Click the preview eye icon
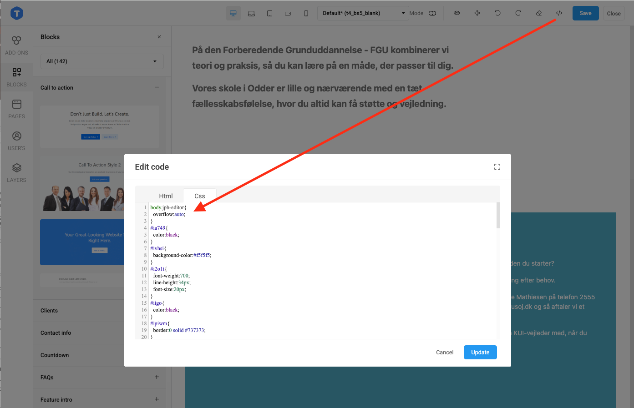 [456, 13]
